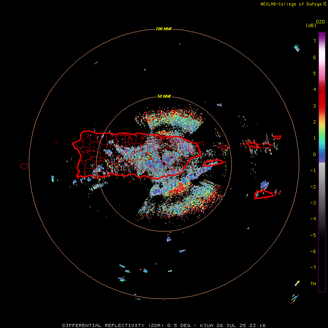
Task: Click the 5 value on the color scale
Action: point(315,73)
